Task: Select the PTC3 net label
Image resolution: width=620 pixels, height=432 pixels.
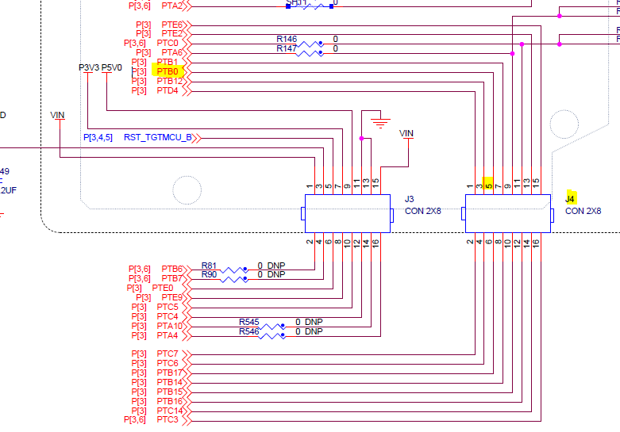Action: coord(168,420)
